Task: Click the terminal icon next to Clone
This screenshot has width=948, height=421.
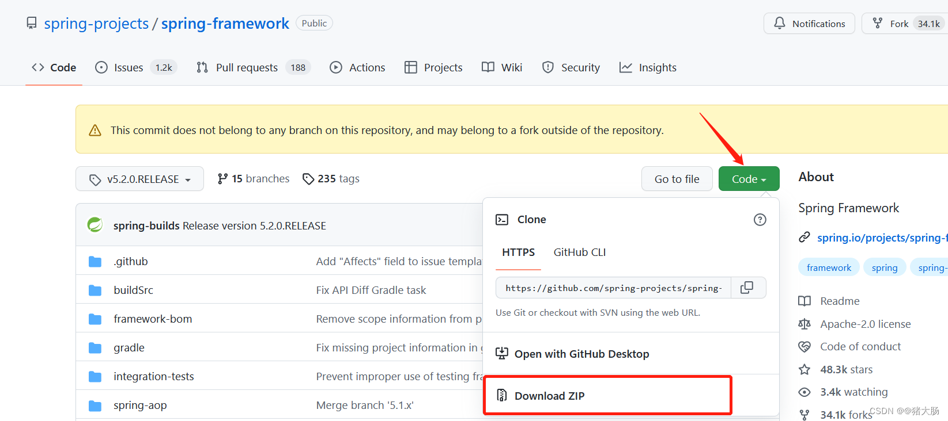Action: [502, 220]
